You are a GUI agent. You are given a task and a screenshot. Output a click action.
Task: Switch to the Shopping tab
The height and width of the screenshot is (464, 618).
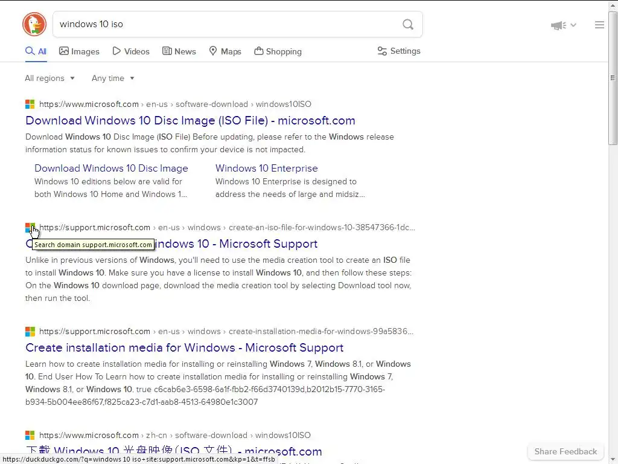(x=278, y=51)
